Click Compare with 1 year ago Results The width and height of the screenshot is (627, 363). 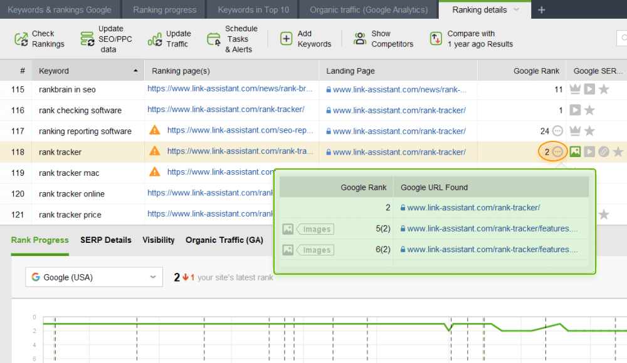point(472,39)
